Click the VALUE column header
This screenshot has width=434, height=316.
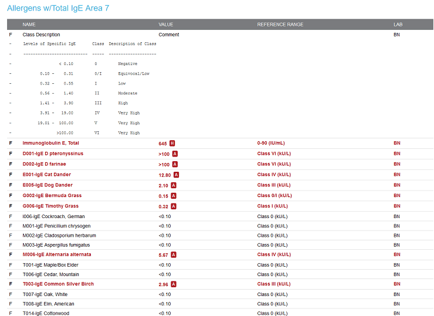pos(166,25)
